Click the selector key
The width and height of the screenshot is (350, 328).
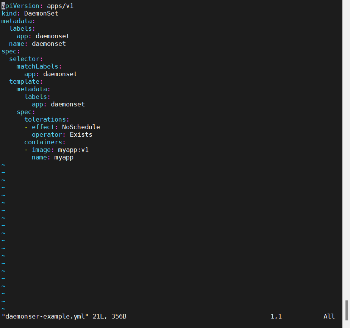(x=24, y=59)
